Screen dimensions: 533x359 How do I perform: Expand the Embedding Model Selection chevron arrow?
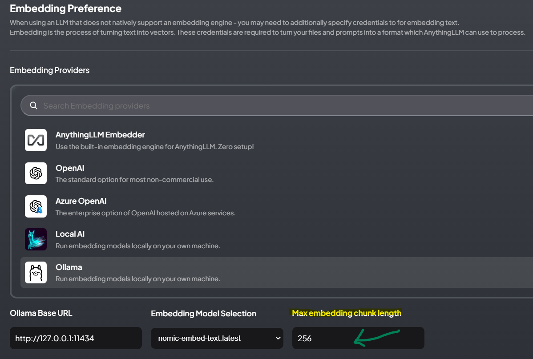(278, 338)
